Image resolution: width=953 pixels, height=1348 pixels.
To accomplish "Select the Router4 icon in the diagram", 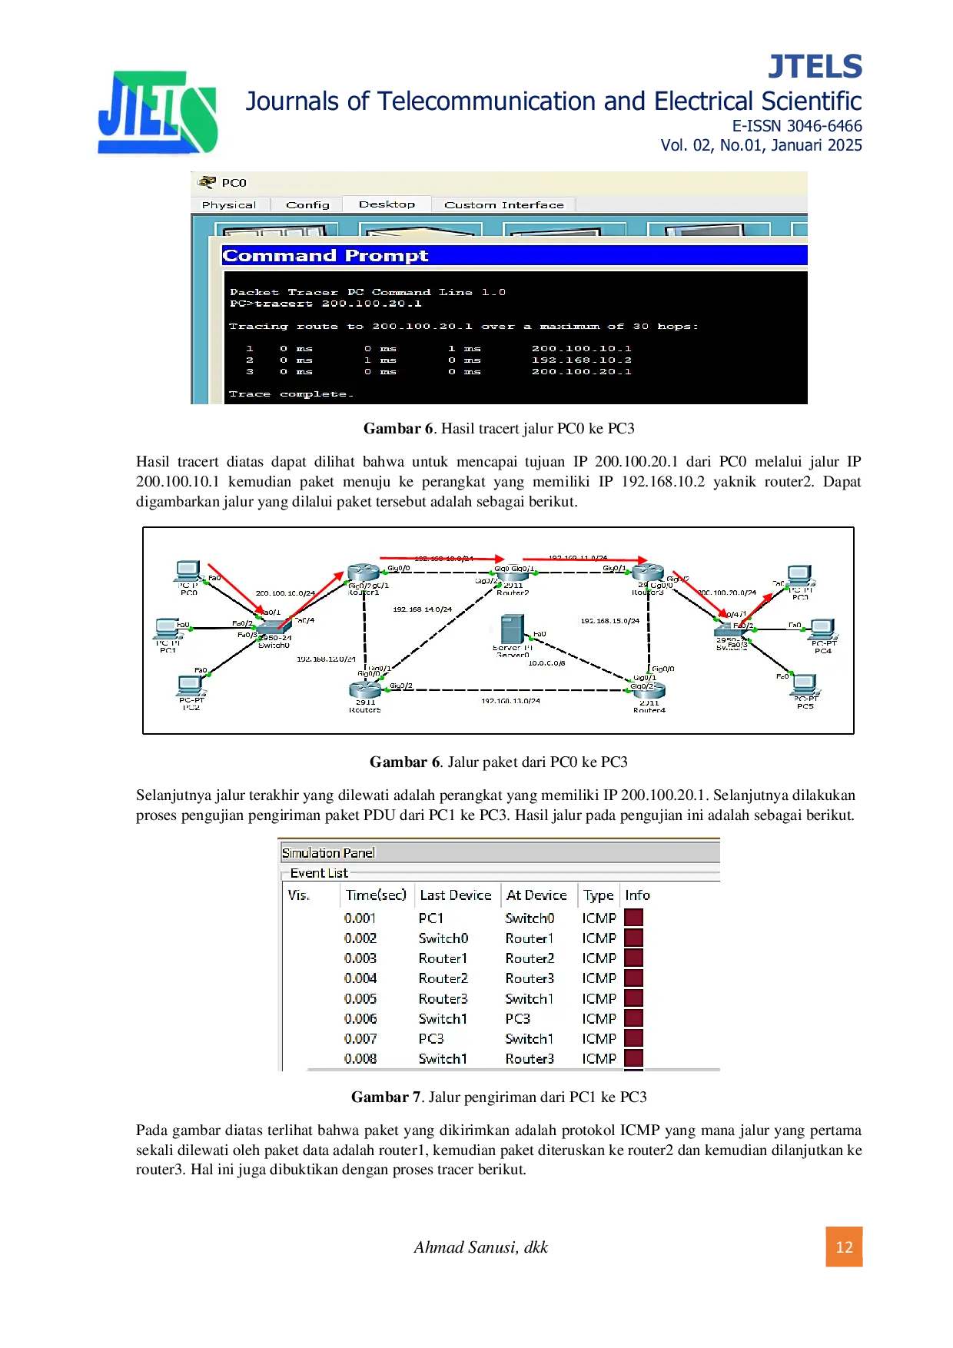I will (x=649, y=691).
